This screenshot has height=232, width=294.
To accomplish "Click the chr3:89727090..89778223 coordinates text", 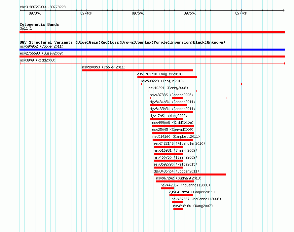I will point(43,7).
